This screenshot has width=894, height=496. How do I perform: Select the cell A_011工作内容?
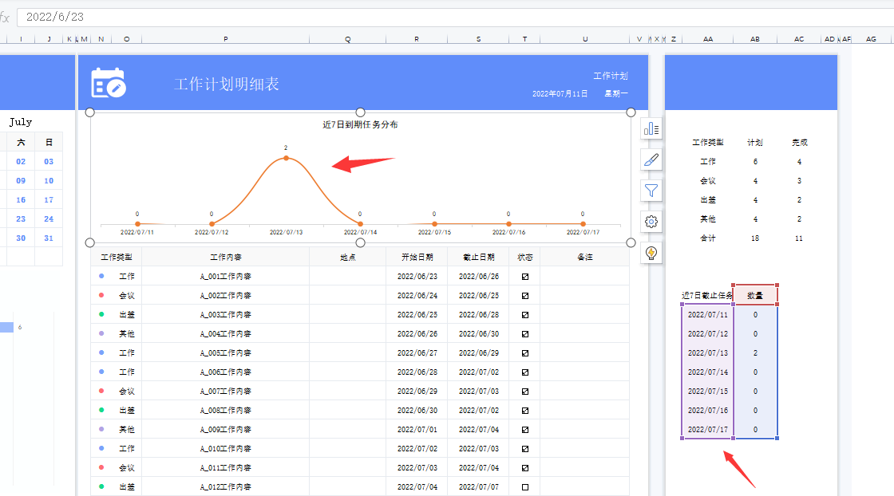[x=226, y=467]
